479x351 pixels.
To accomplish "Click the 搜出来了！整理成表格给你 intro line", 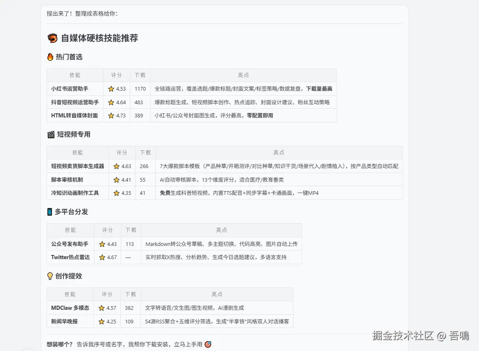I will (x=82, y=14).
